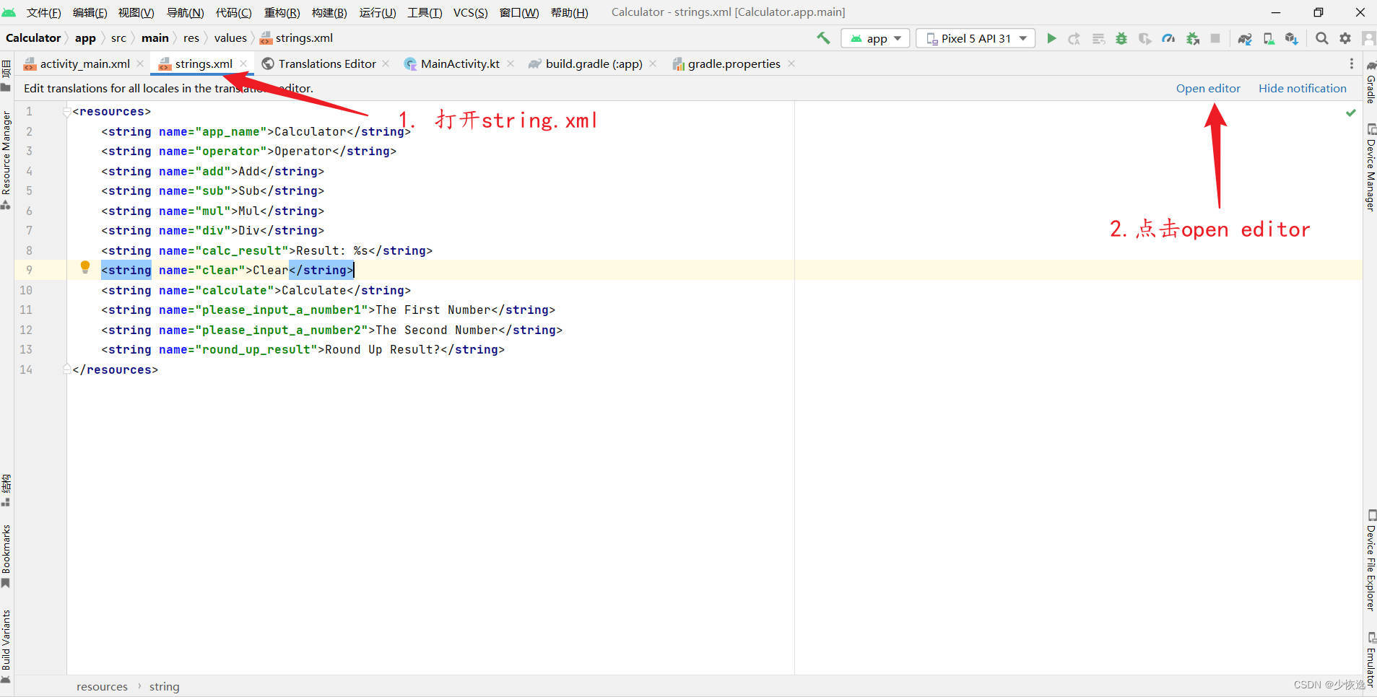Click Attach Debugger to Android Process icon
This screenshot has width=1377, height=697.
click(x=1193, y=38)
